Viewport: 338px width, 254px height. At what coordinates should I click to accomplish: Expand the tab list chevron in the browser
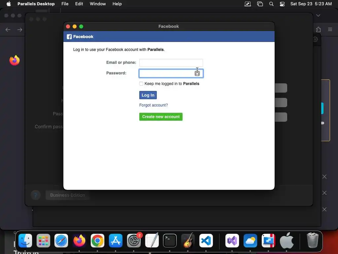(318, 15)
